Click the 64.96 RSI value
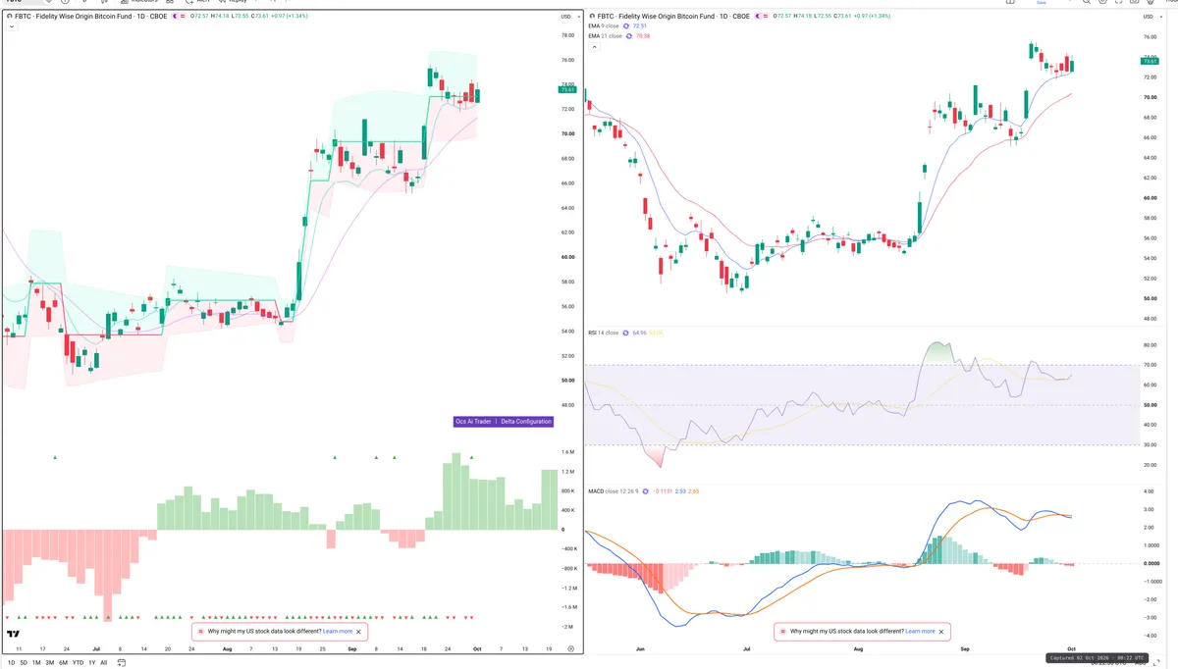This screenshot has width=1178, height=669. [639, 333]
